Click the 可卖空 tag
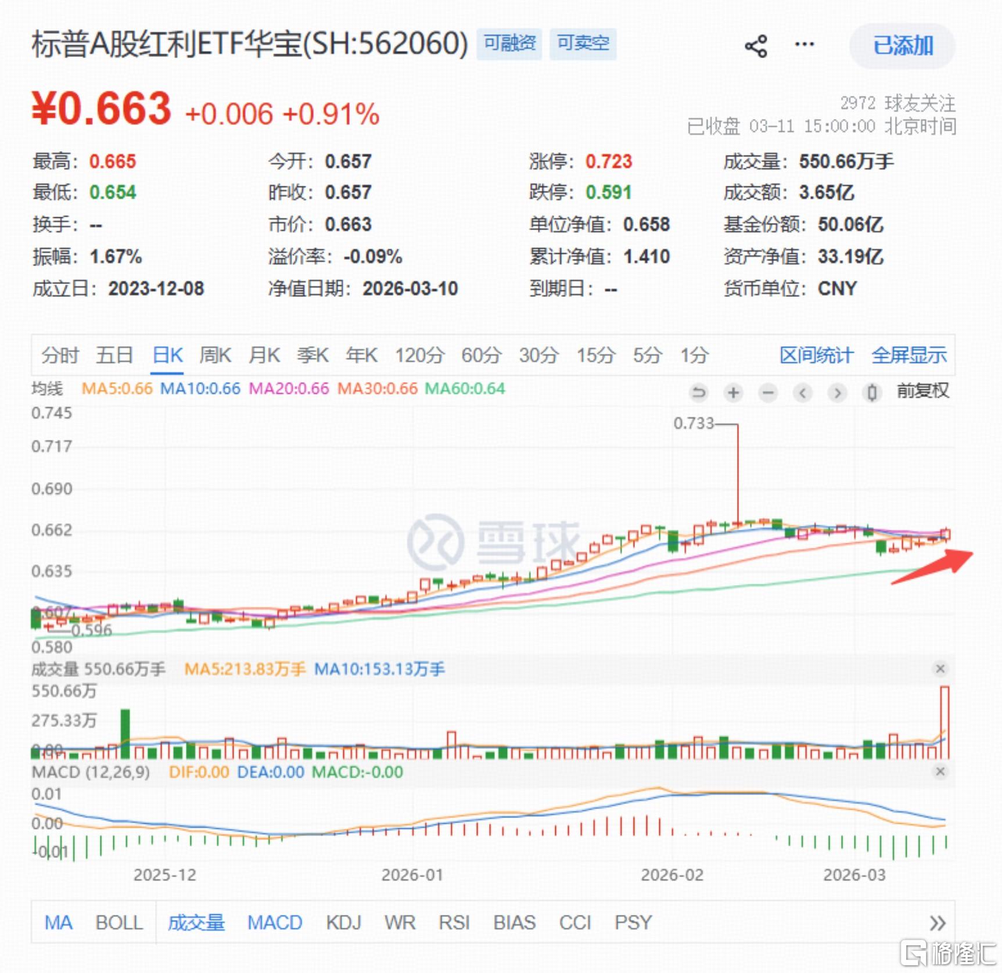 point(583,44)
